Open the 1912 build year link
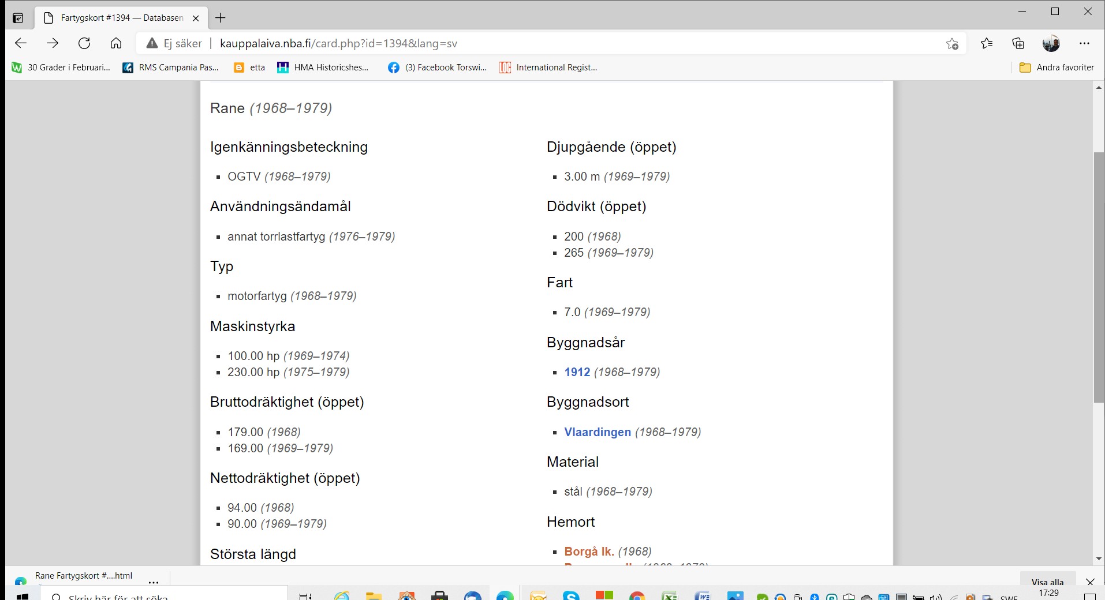This screenshot has width=1105, height=600. 577,372
